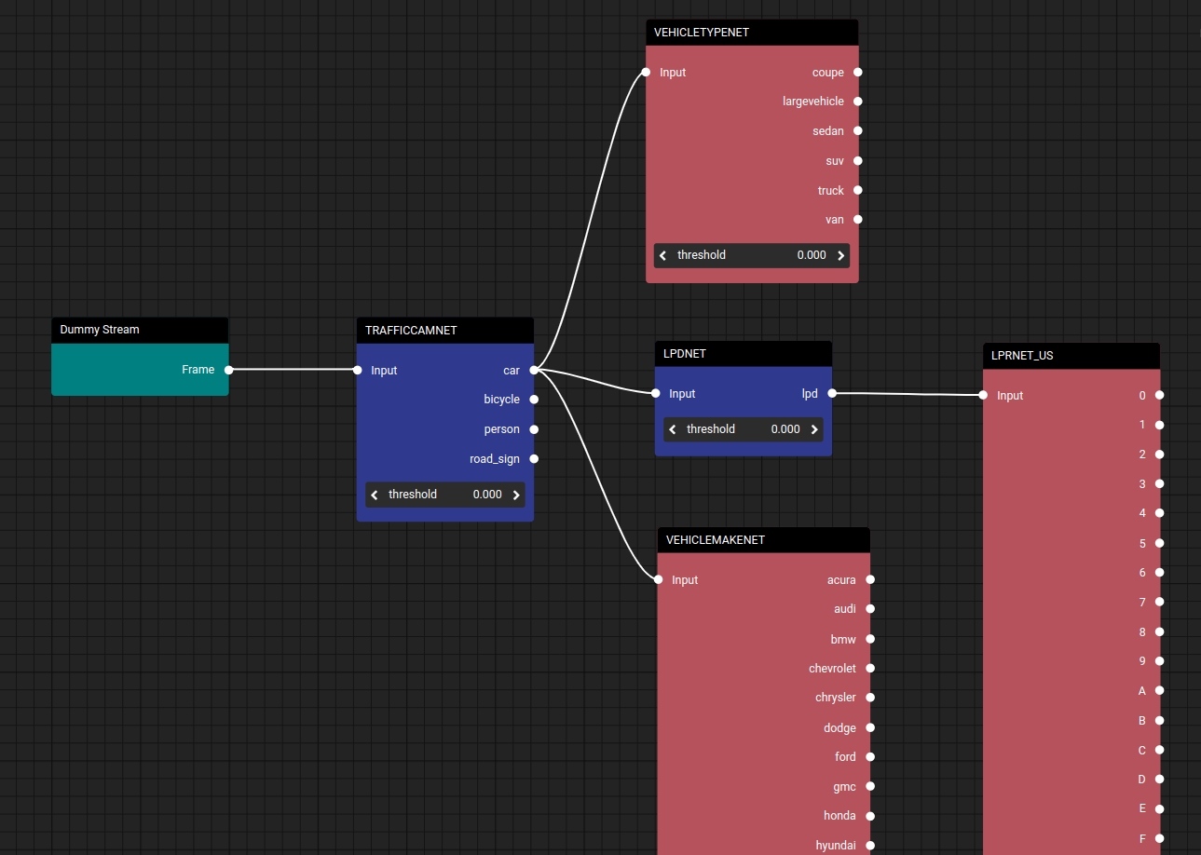Click the Input port of LPRNET_US

tap(983, 395)
